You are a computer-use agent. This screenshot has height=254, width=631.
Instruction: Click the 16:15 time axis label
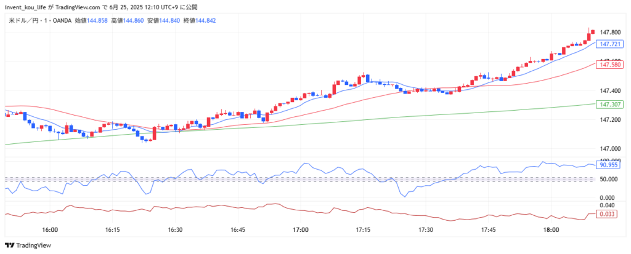point(113,230)
